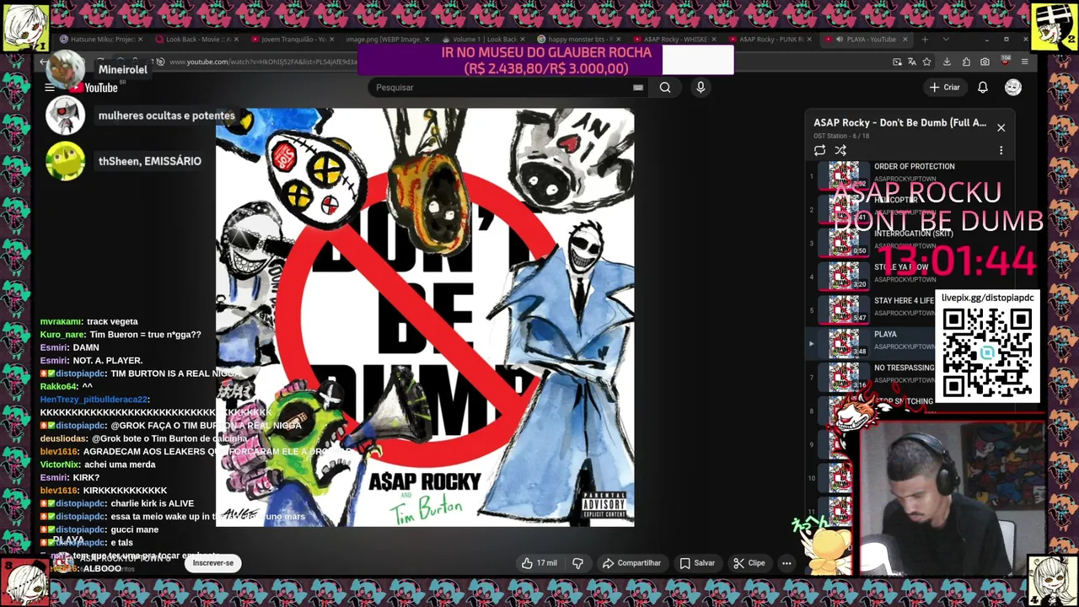Switch to A$AP Rocky - WHISKEY tab
The height and width of the screenshot is (607, 1079).
[674, 39]
